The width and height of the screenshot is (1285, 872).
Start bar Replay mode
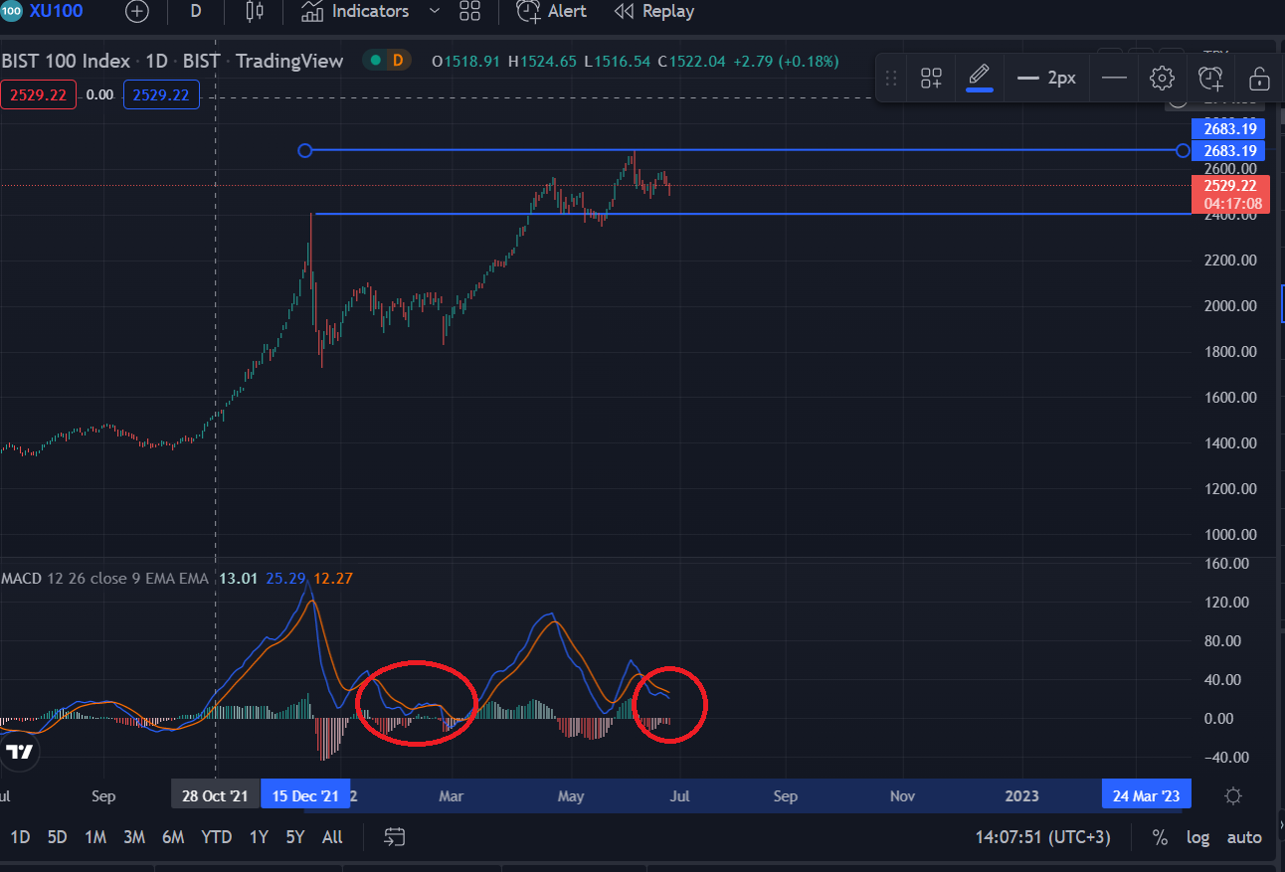pos(654,11)
